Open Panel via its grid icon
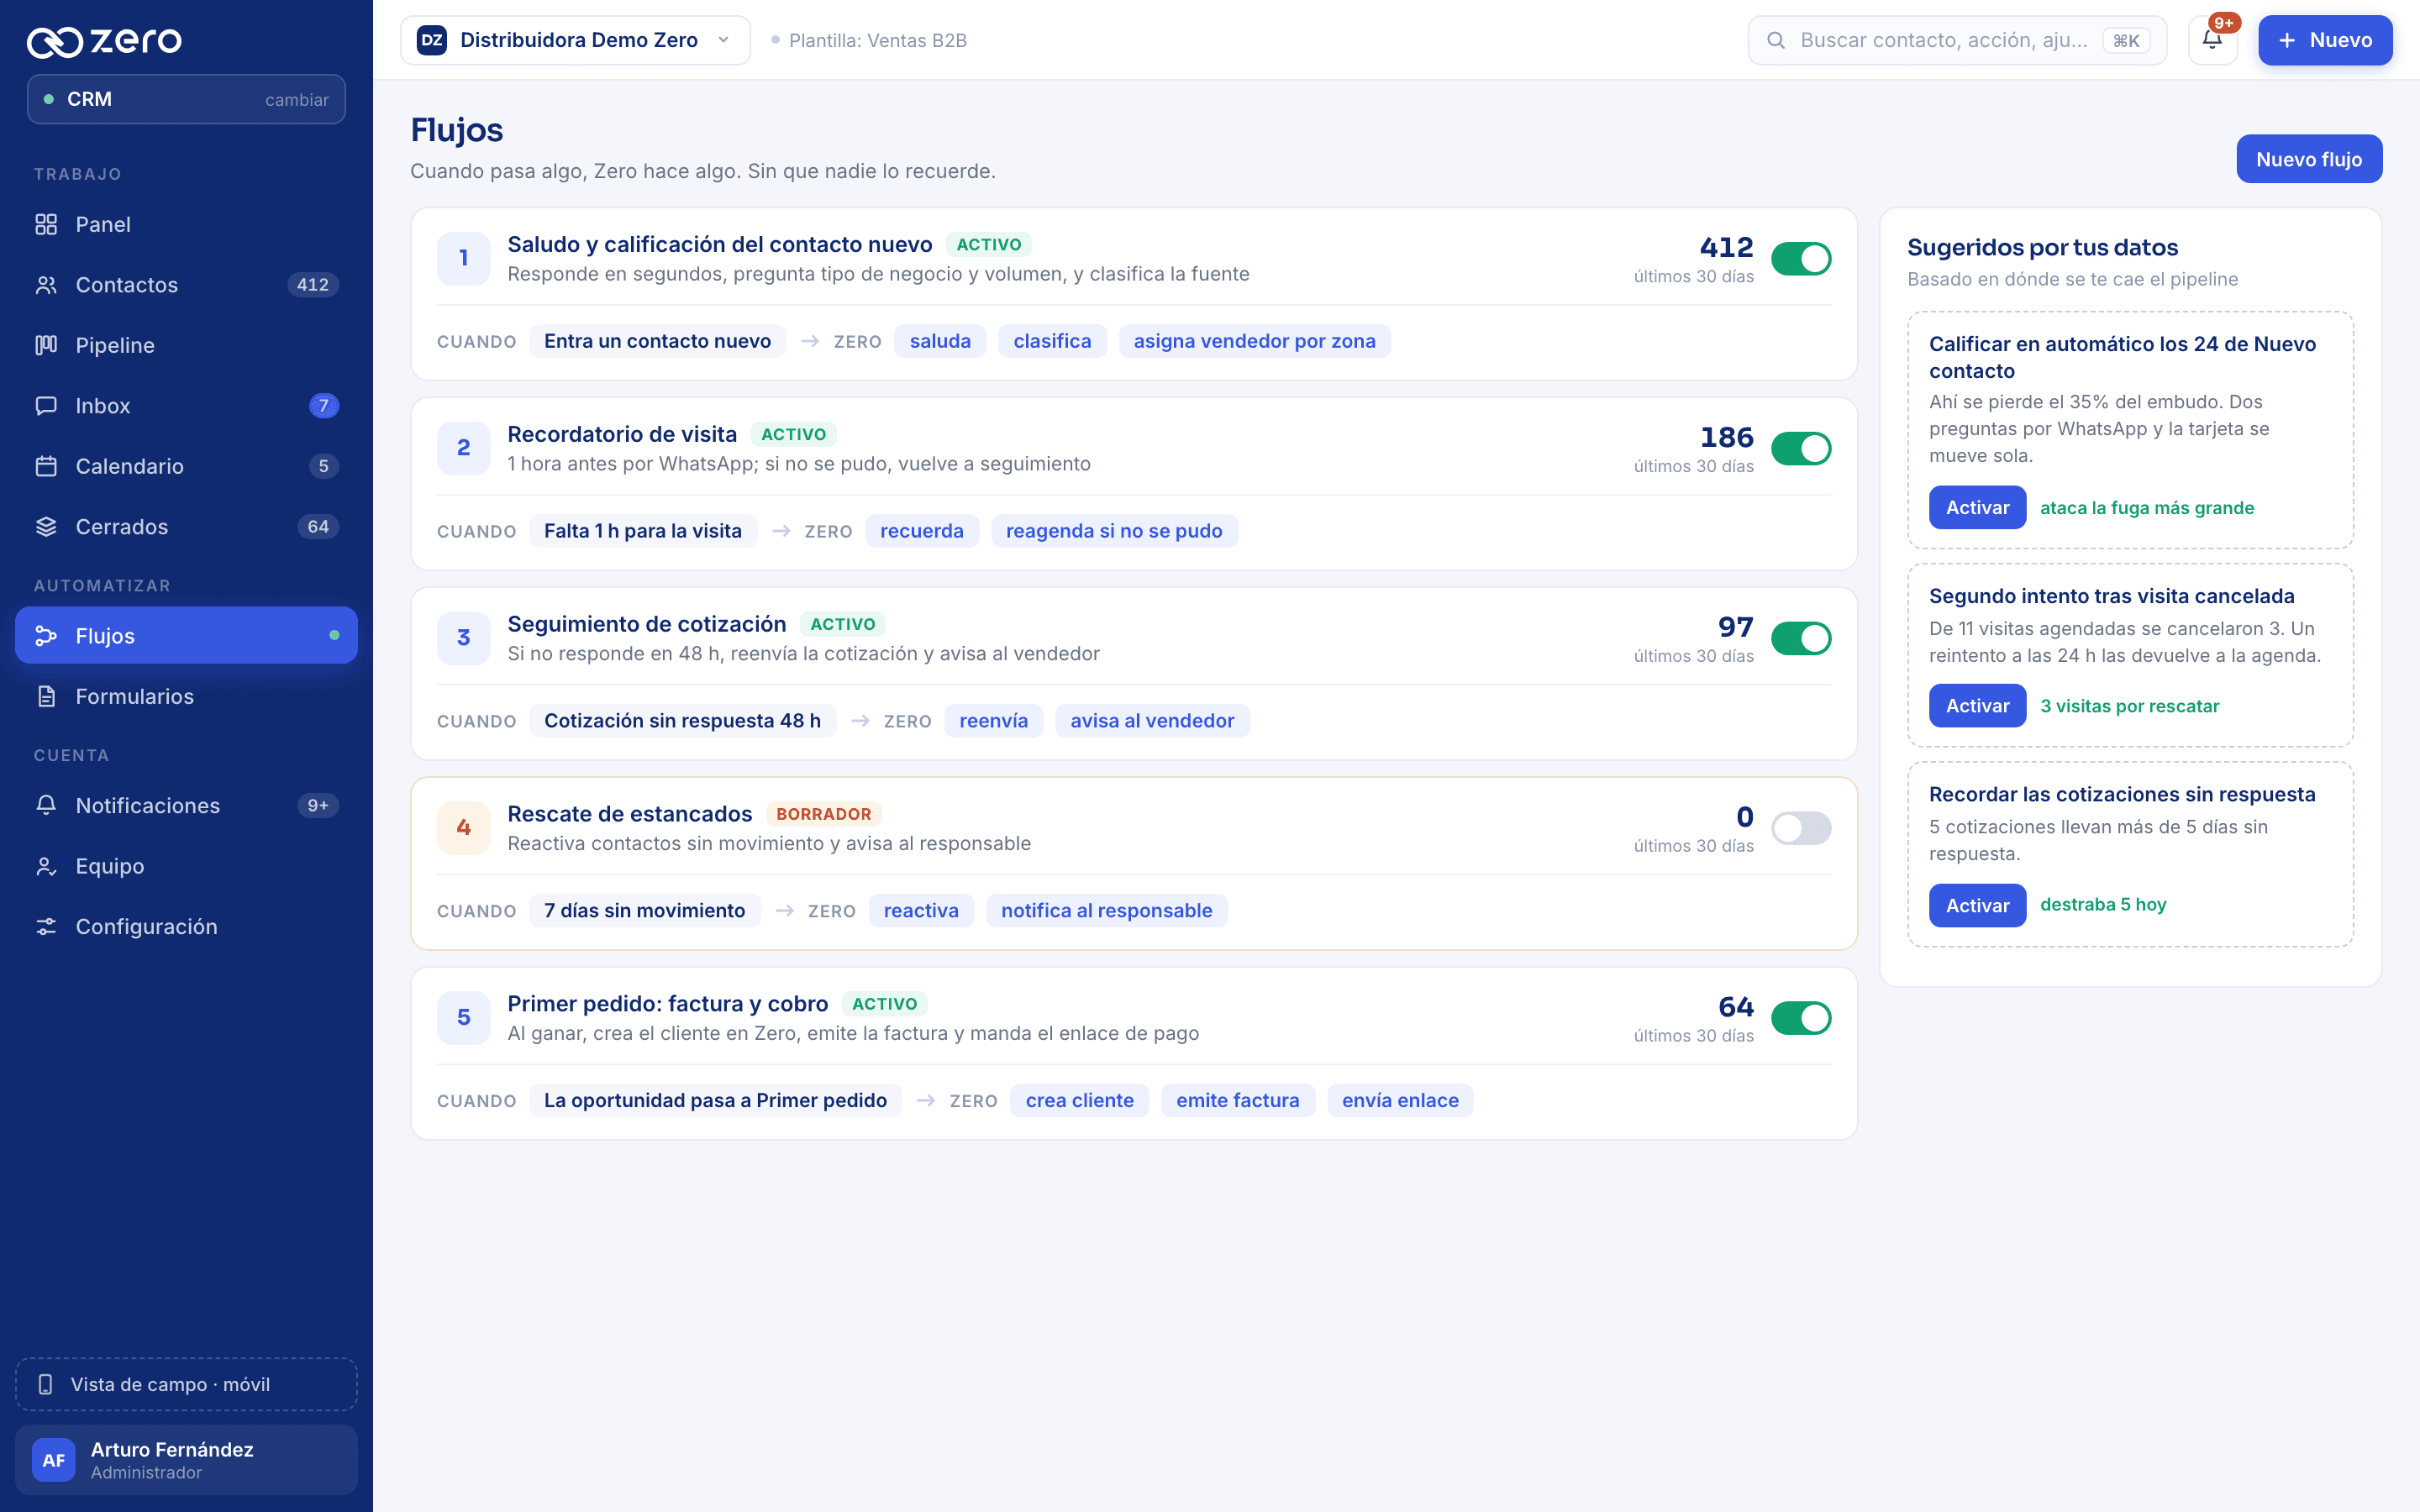This screenshot has width=2420, height=1512. point(46,224)
